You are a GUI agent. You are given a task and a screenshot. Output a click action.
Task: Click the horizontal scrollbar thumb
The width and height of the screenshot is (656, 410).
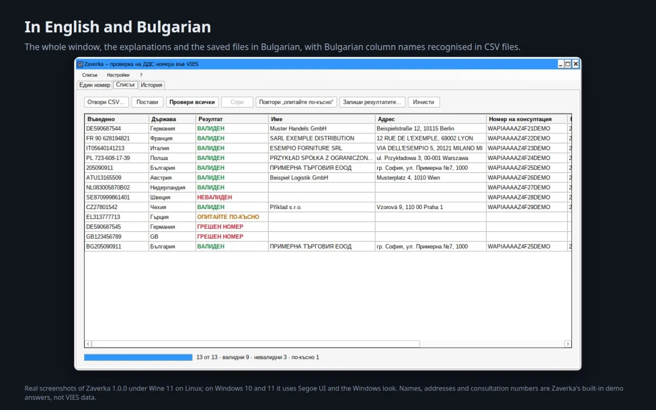coord(256,344)
